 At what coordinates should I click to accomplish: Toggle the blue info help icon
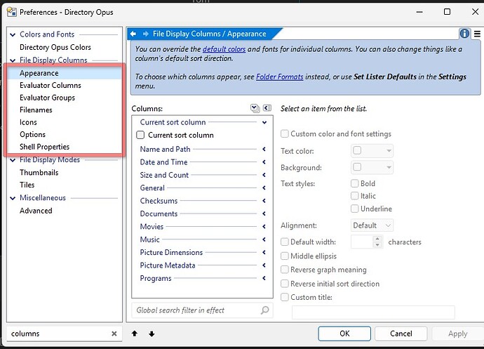tap(464, 34)
